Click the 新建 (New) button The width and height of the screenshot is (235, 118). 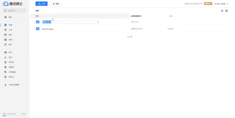click(56, 4)
